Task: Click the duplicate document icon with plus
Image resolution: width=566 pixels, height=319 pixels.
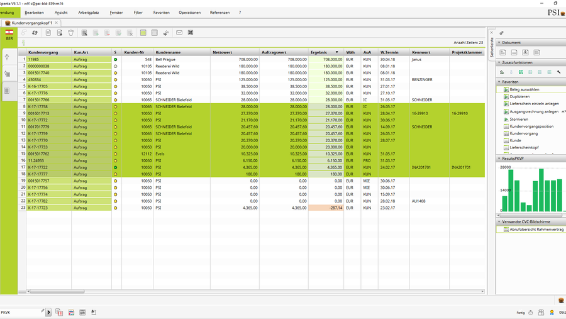Action: [60, 33]
